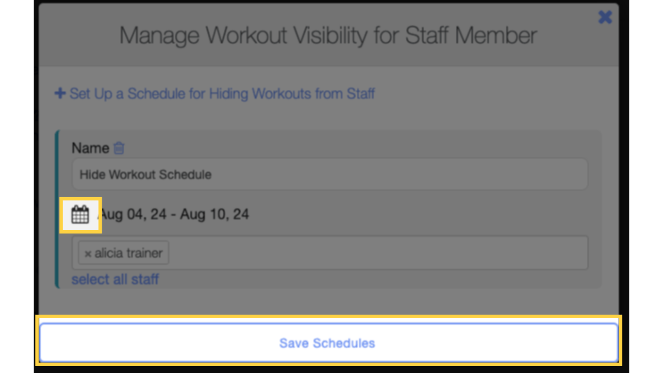
Task: Click the schedule name text to edit it
Action: [x=145, y=174]
